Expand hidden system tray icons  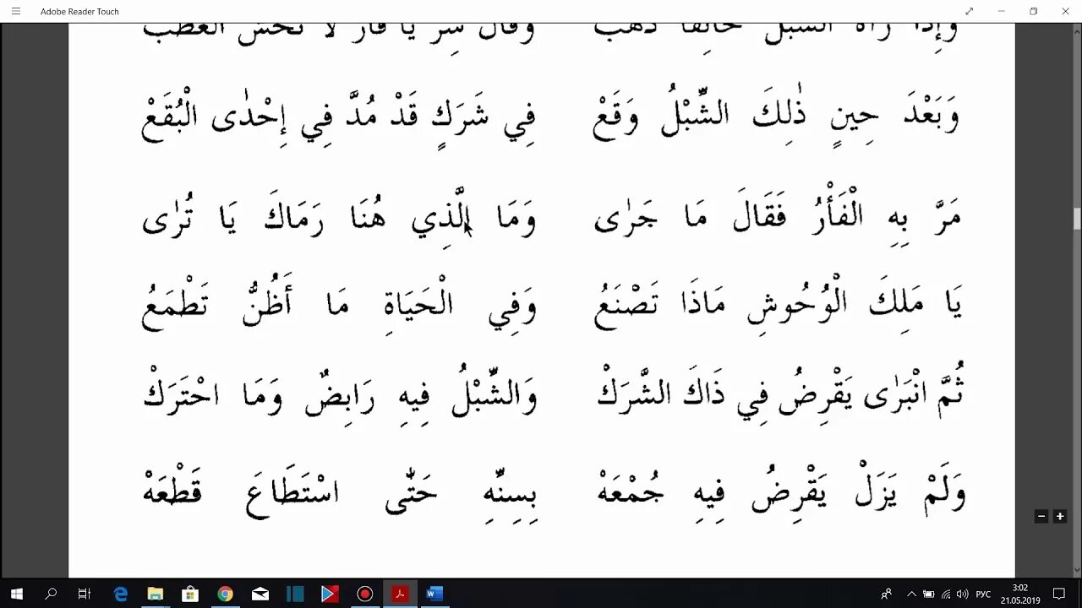point(910,594)
